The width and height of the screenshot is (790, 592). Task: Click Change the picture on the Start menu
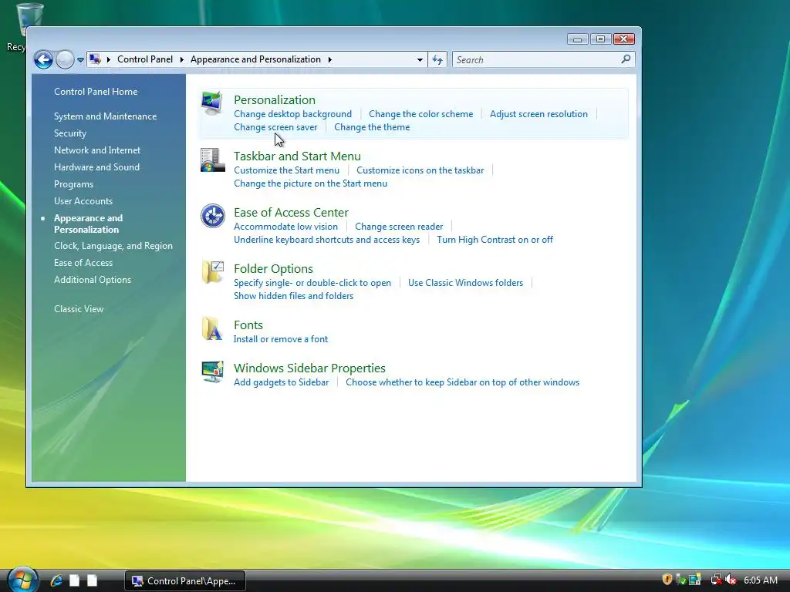(x=310, y=183)
